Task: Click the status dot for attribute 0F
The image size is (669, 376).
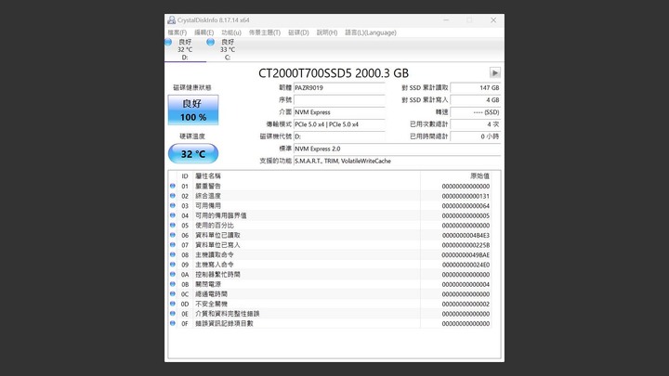Action: point(173,323)
